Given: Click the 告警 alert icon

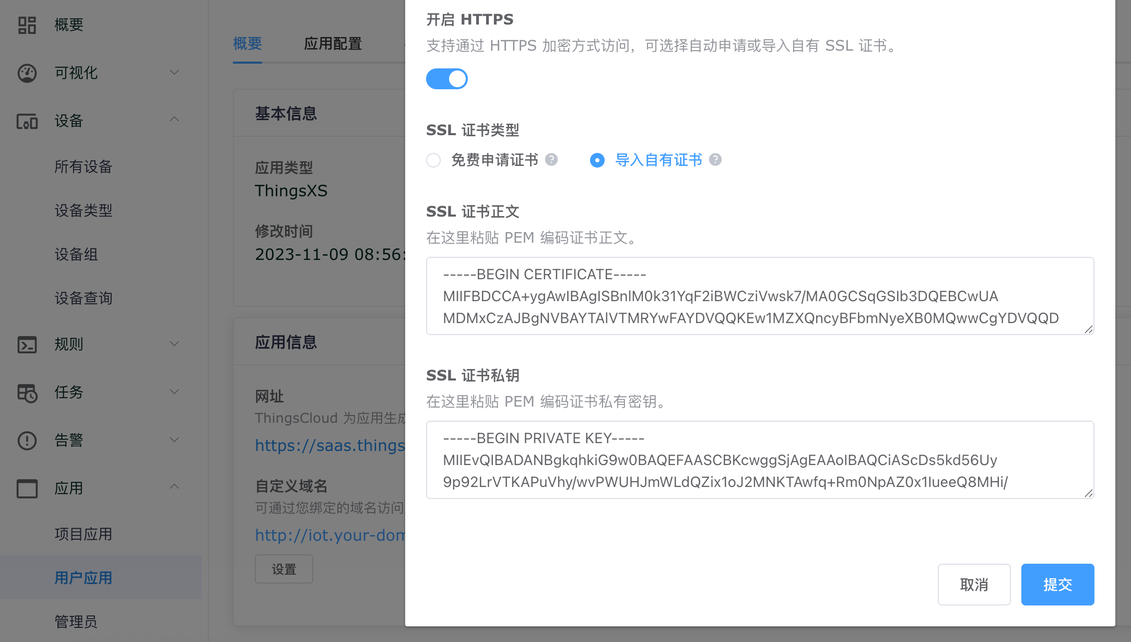Looking at the screenshot, I should click(x=27, y=441).
